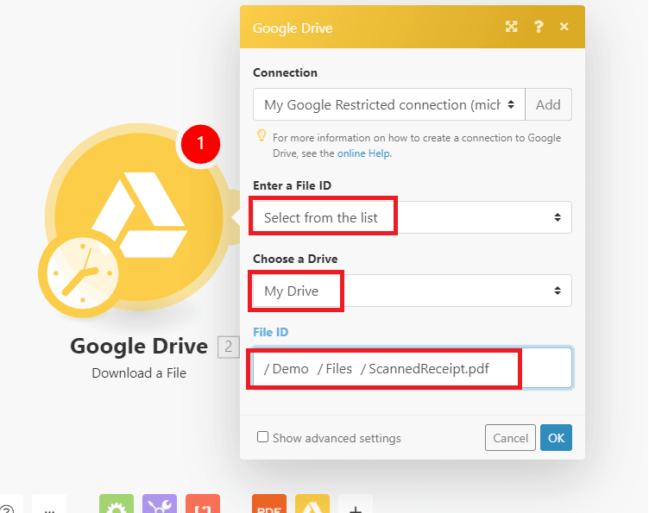Close the Google Drive dialog
The width and height of the screenshot is (649, 513).
point(564,27)
